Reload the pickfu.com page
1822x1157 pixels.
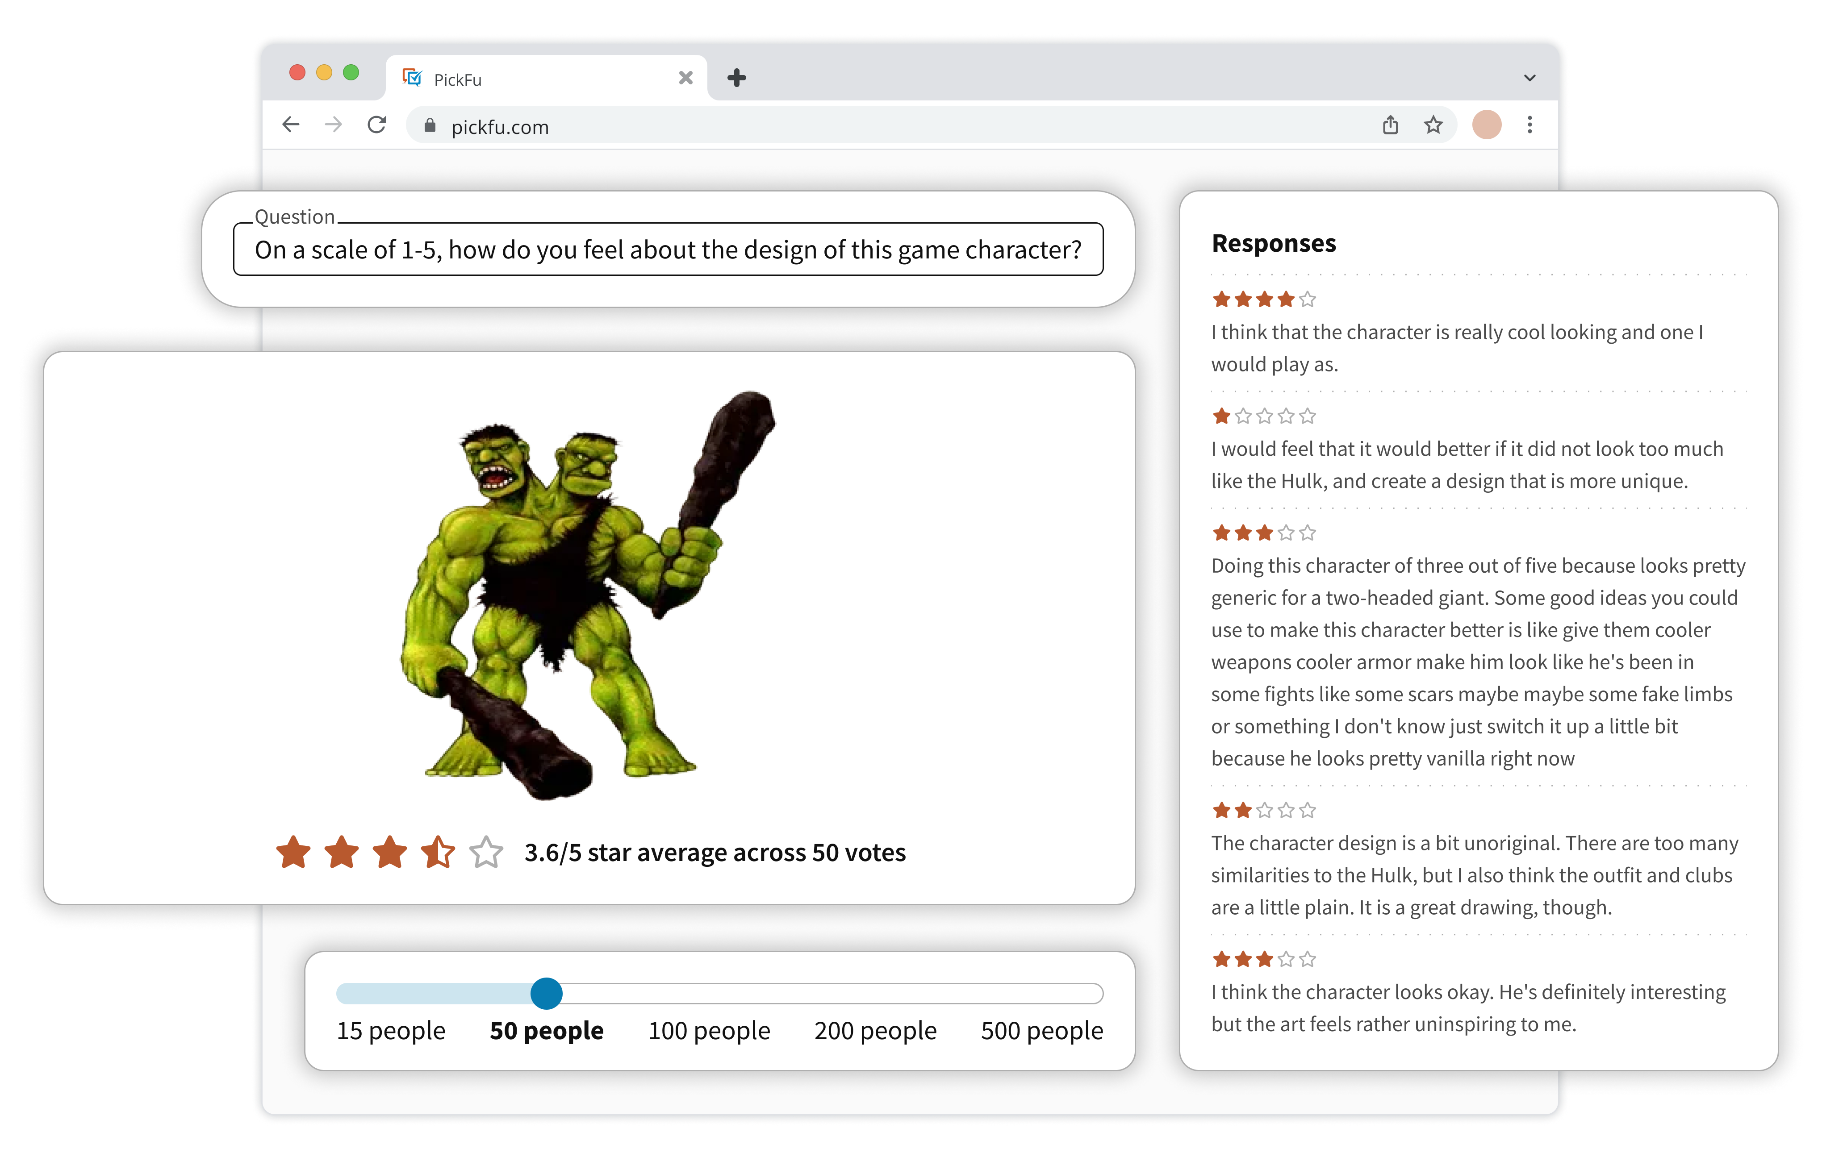[377, 125]
